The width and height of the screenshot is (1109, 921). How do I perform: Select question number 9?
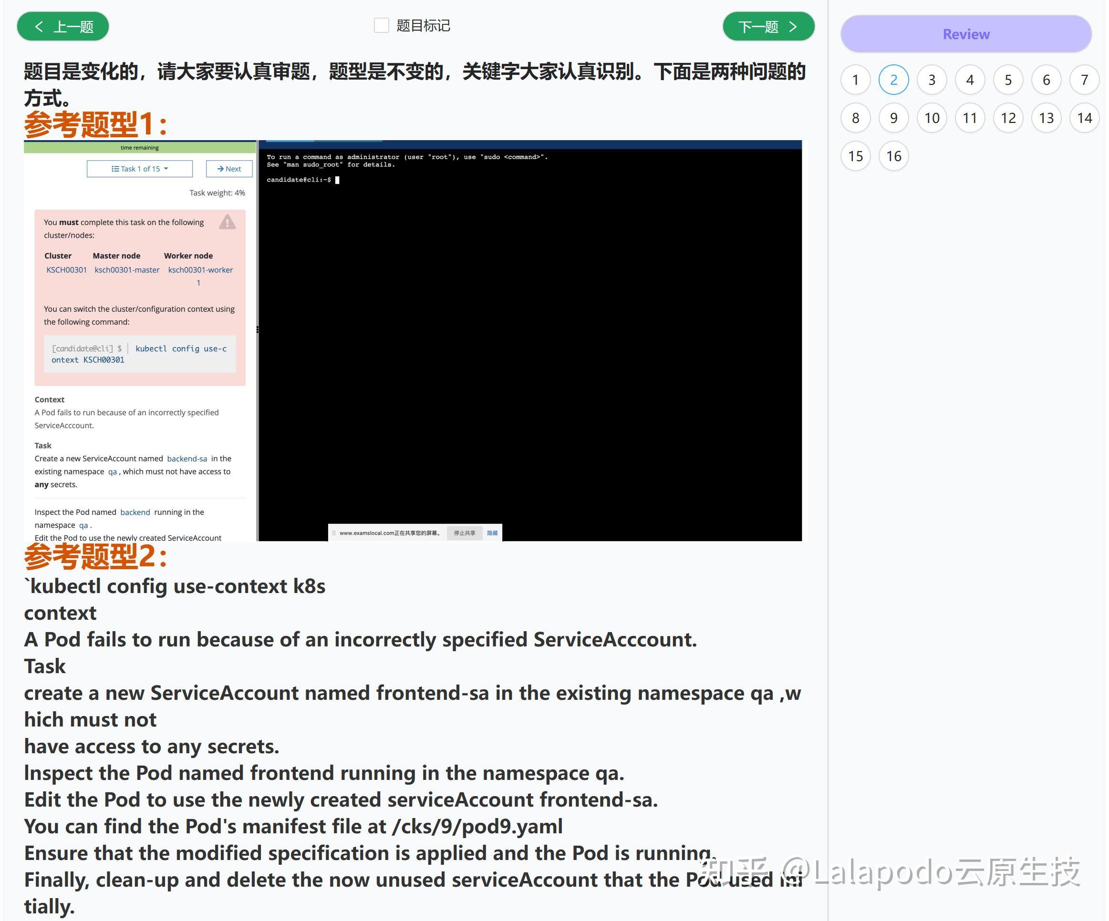coord(893,118)
